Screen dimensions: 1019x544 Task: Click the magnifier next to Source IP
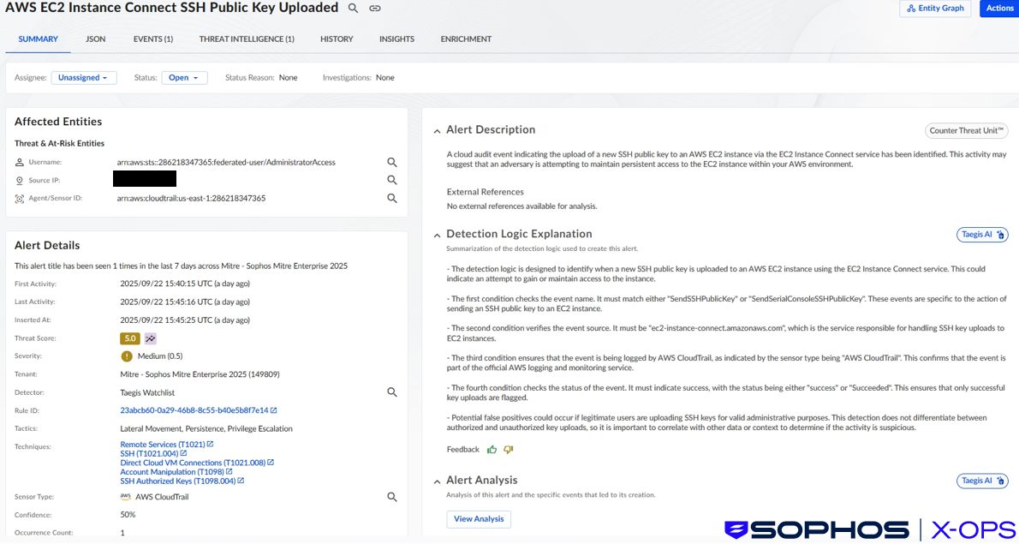coord(392,180)
